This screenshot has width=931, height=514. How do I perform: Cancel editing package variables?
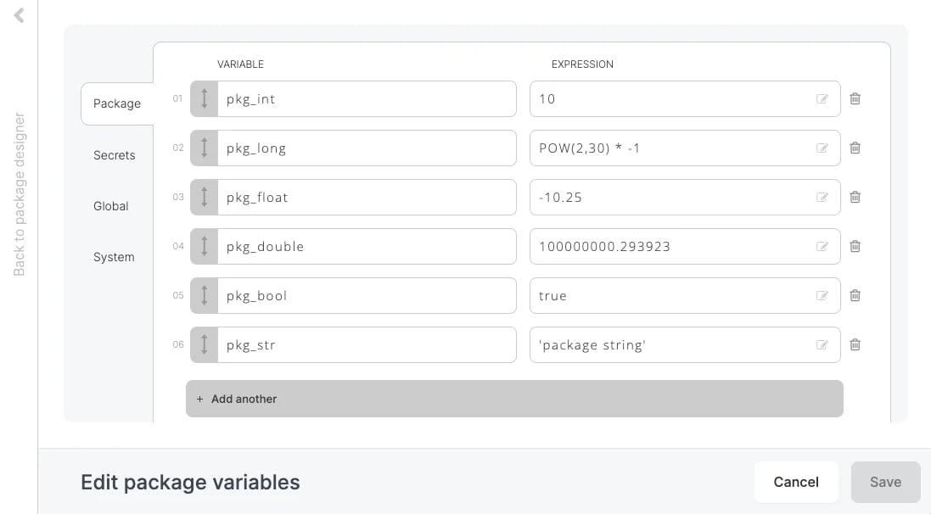[x=796, y=482]
